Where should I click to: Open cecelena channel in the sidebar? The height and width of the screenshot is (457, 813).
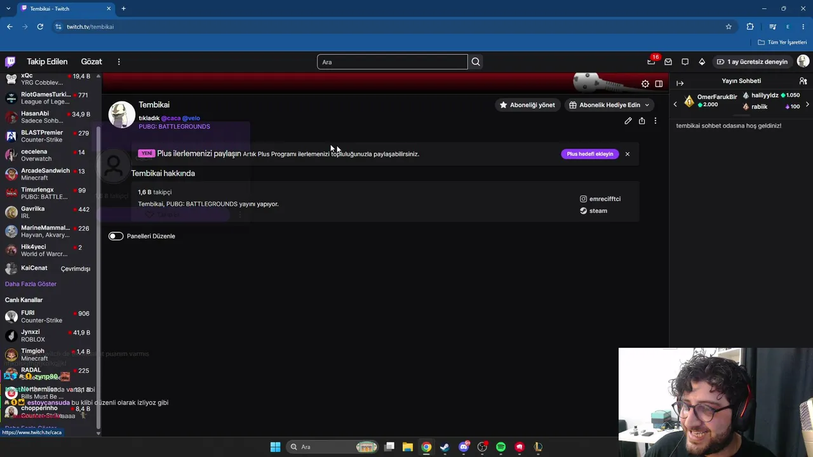[50, 156]
